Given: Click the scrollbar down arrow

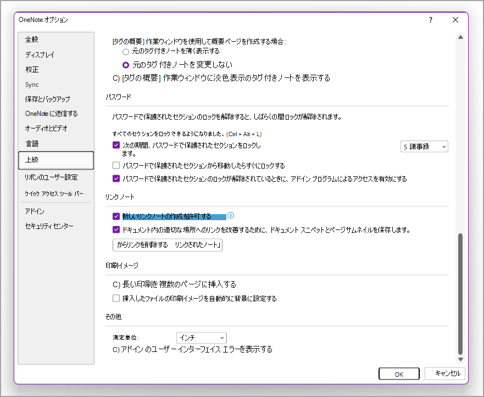Looking at the screenshot, I should click(x=460, y=359).
